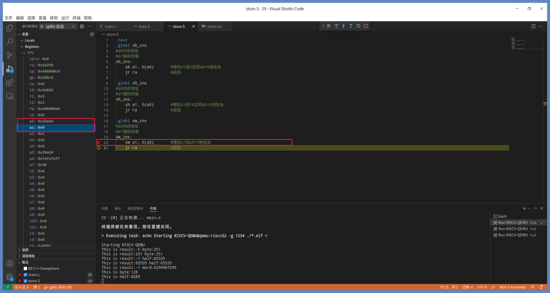The height and width of the screenshot is (293, 550).
Task: Click Continue in the debug toolbar
Action: pyautogui.click(x=329, y=26)
